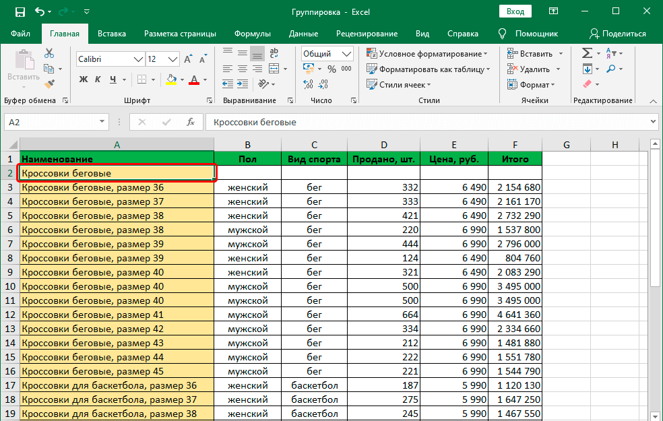Expand the font size 12 dropdown
The image size is (663, 421).
(x=172, y=59)
